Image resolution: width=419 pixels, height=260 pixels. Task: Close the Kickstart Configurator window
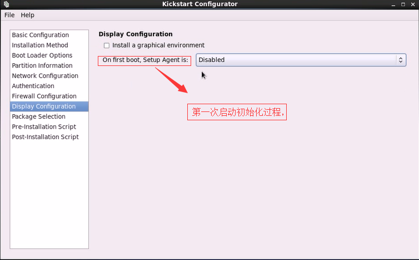click(413, 4)
